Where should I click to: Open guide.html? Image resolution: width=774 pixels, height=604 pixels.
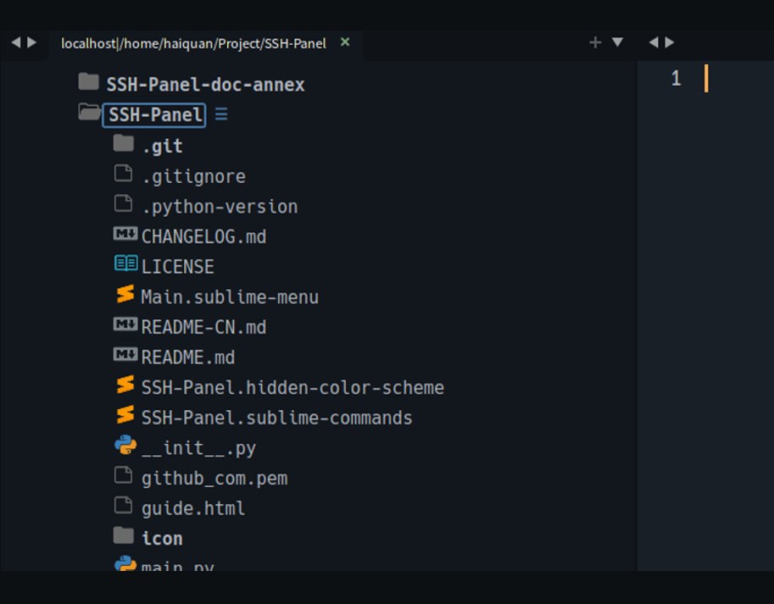coord(193,509)
